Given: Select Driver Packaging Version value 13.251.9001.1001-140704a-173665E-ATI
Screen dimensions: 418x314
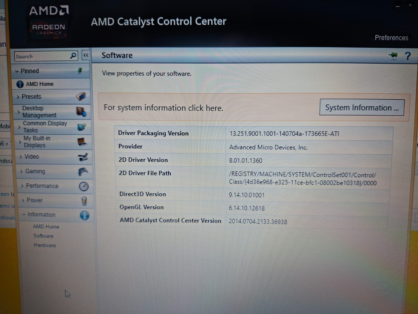Looking at the screenshot, I should pyautogui.click(x=284, y=134).
